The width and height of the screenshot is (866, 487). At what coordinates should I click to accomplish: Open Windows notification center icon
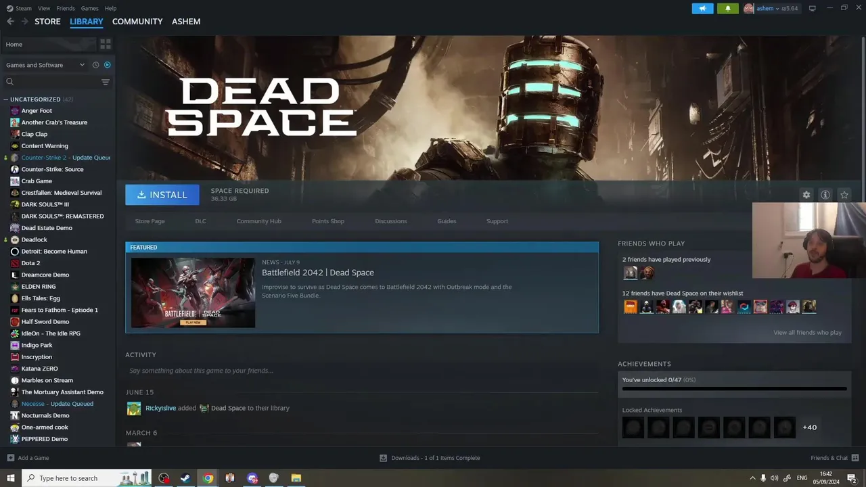[x=852, y=478]
